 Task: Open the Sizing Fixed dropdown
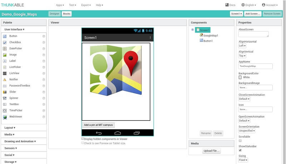pyautogui.click(x=243, y=160)
